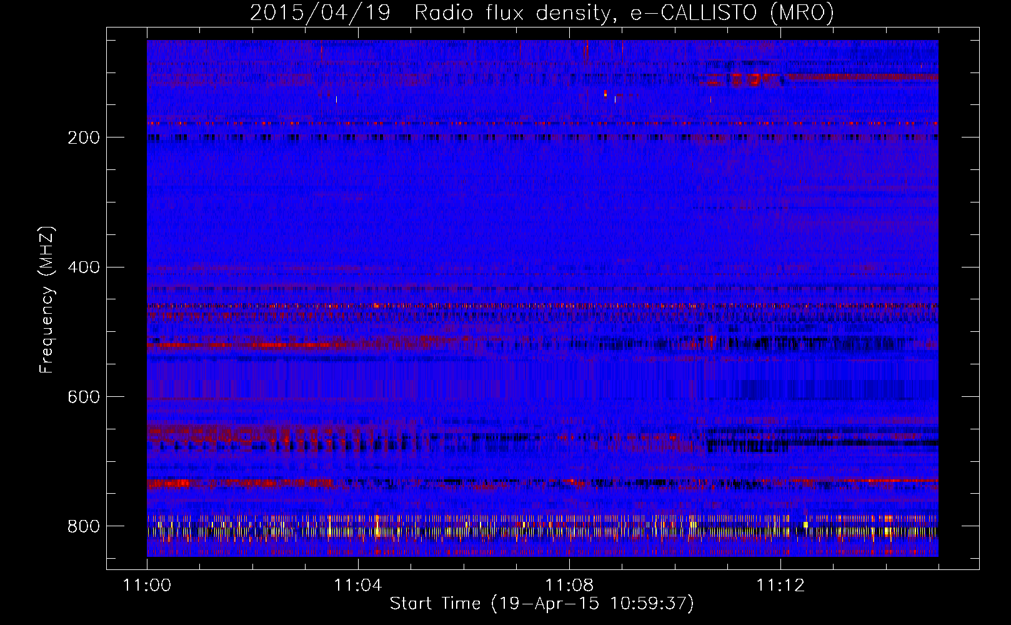1011x625 pixels.
Task: Select the "Frequency (MHZ)" y-axis label
Action: [x=47, y=299]
